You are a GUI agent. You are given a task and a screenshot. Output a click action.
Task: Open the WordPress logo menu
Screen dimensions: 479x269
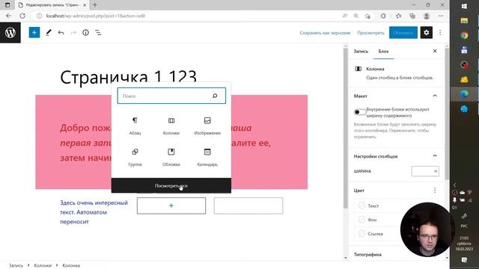pyautogui.click(x=10, y=33)
